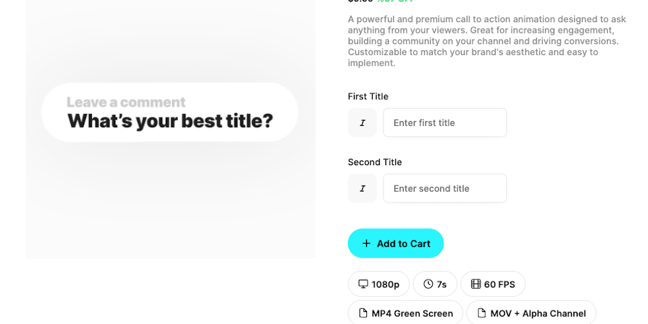Click the First Title field label

[x=368, y=96]
